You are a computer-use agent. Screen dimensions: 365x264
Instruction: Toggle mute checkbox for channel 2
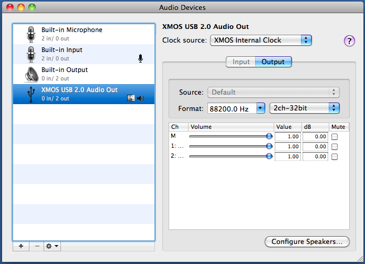pyautogui.click(x=335, y=157)
